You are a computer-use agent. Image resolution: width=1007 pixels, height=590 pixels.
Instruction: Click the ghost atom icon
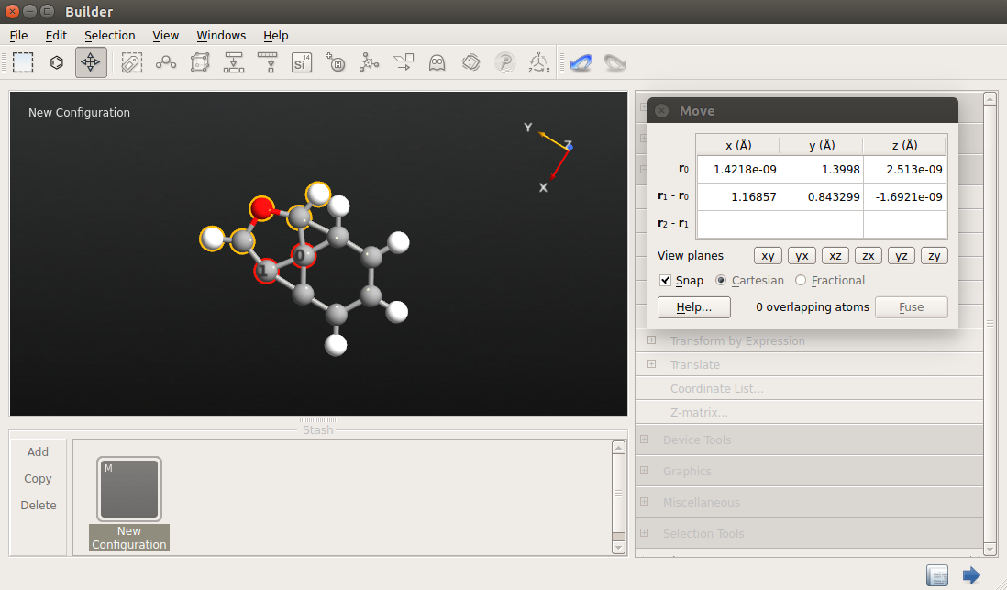(x=437, y=62)
